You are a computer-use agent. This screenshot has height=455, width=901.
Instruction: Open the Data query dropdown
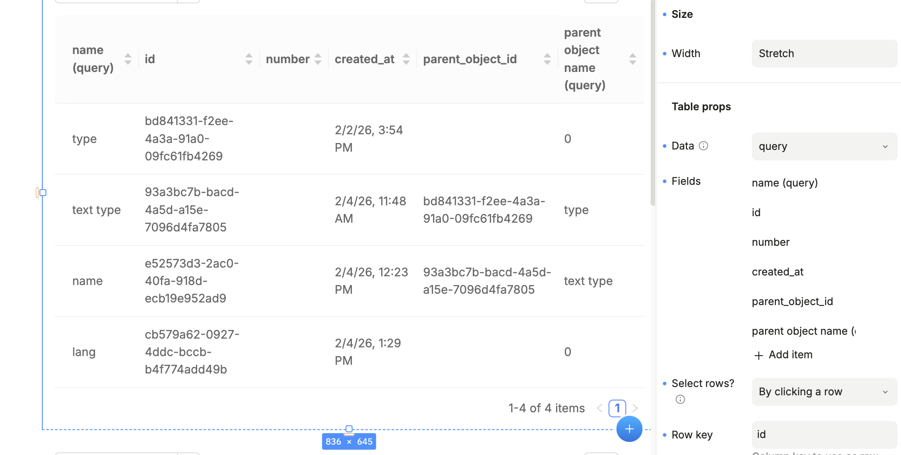pyautogui.click(x=824, y=146)
